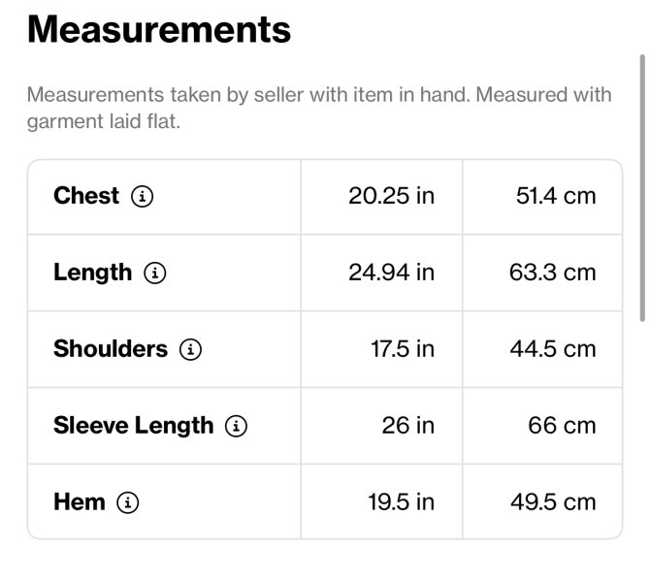Click the seller measurement description text
This screenshot has height=582, width=650.
(x=319, y=108)
